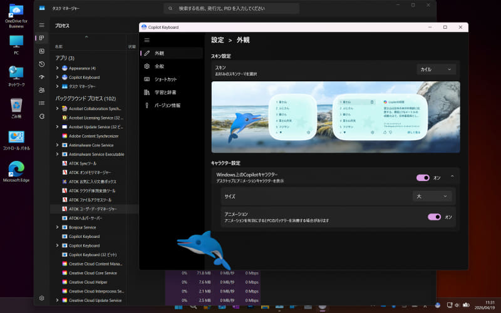
Task: Select the コントロール パネル desktop icon
Action: (16, 140)
